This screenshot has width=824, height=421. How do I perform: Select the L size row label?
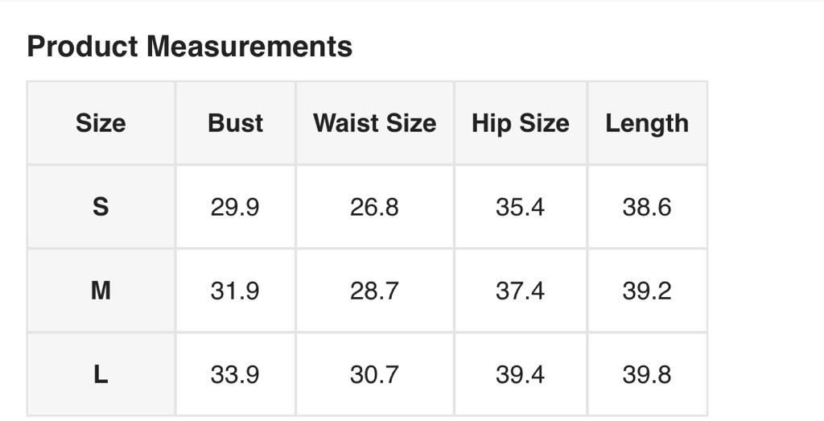click(x=101, y=374)
